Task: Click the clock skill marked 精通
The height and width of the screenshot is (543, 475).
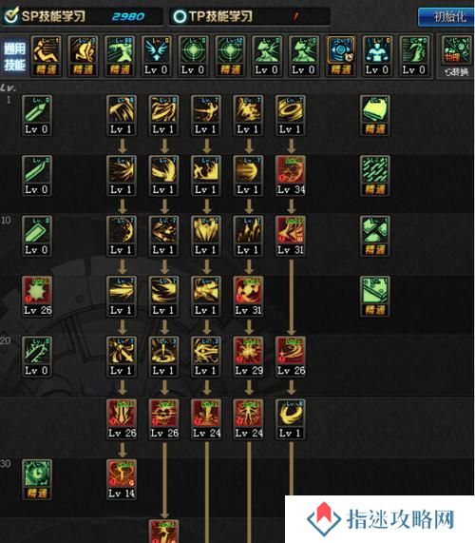Action: [37, 479]
